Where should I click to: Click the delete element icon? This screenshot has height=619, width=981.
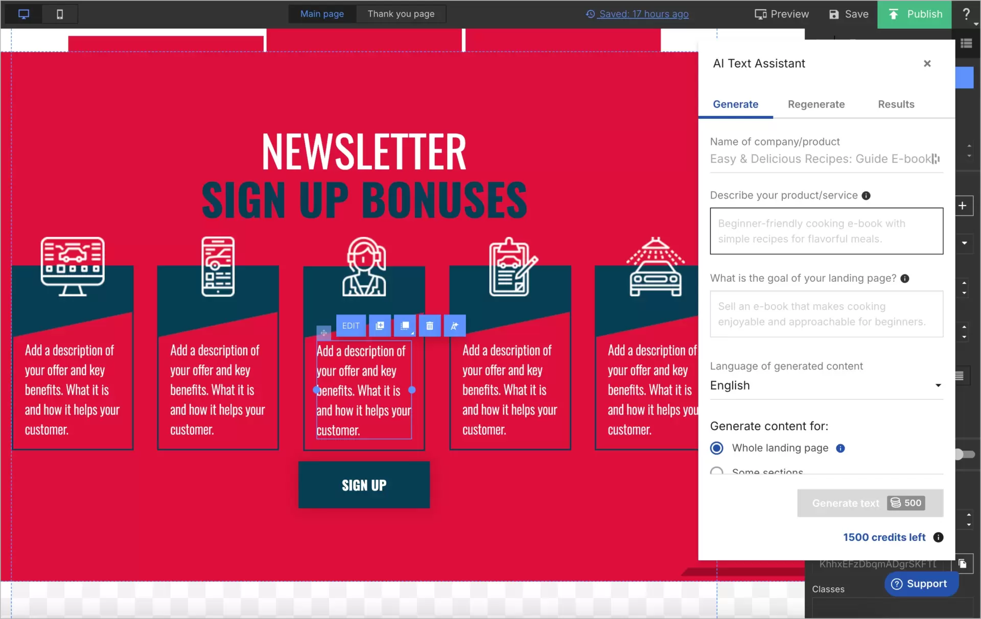tap(429, 325)
